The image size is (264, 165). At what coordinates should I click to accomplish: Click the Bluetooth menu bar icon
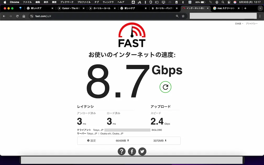click(183, 2)
